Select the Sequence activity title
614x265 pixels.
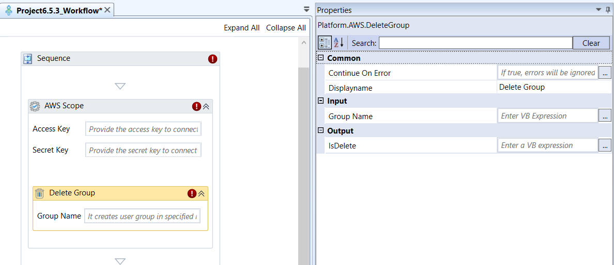click(x=54, y=58)
